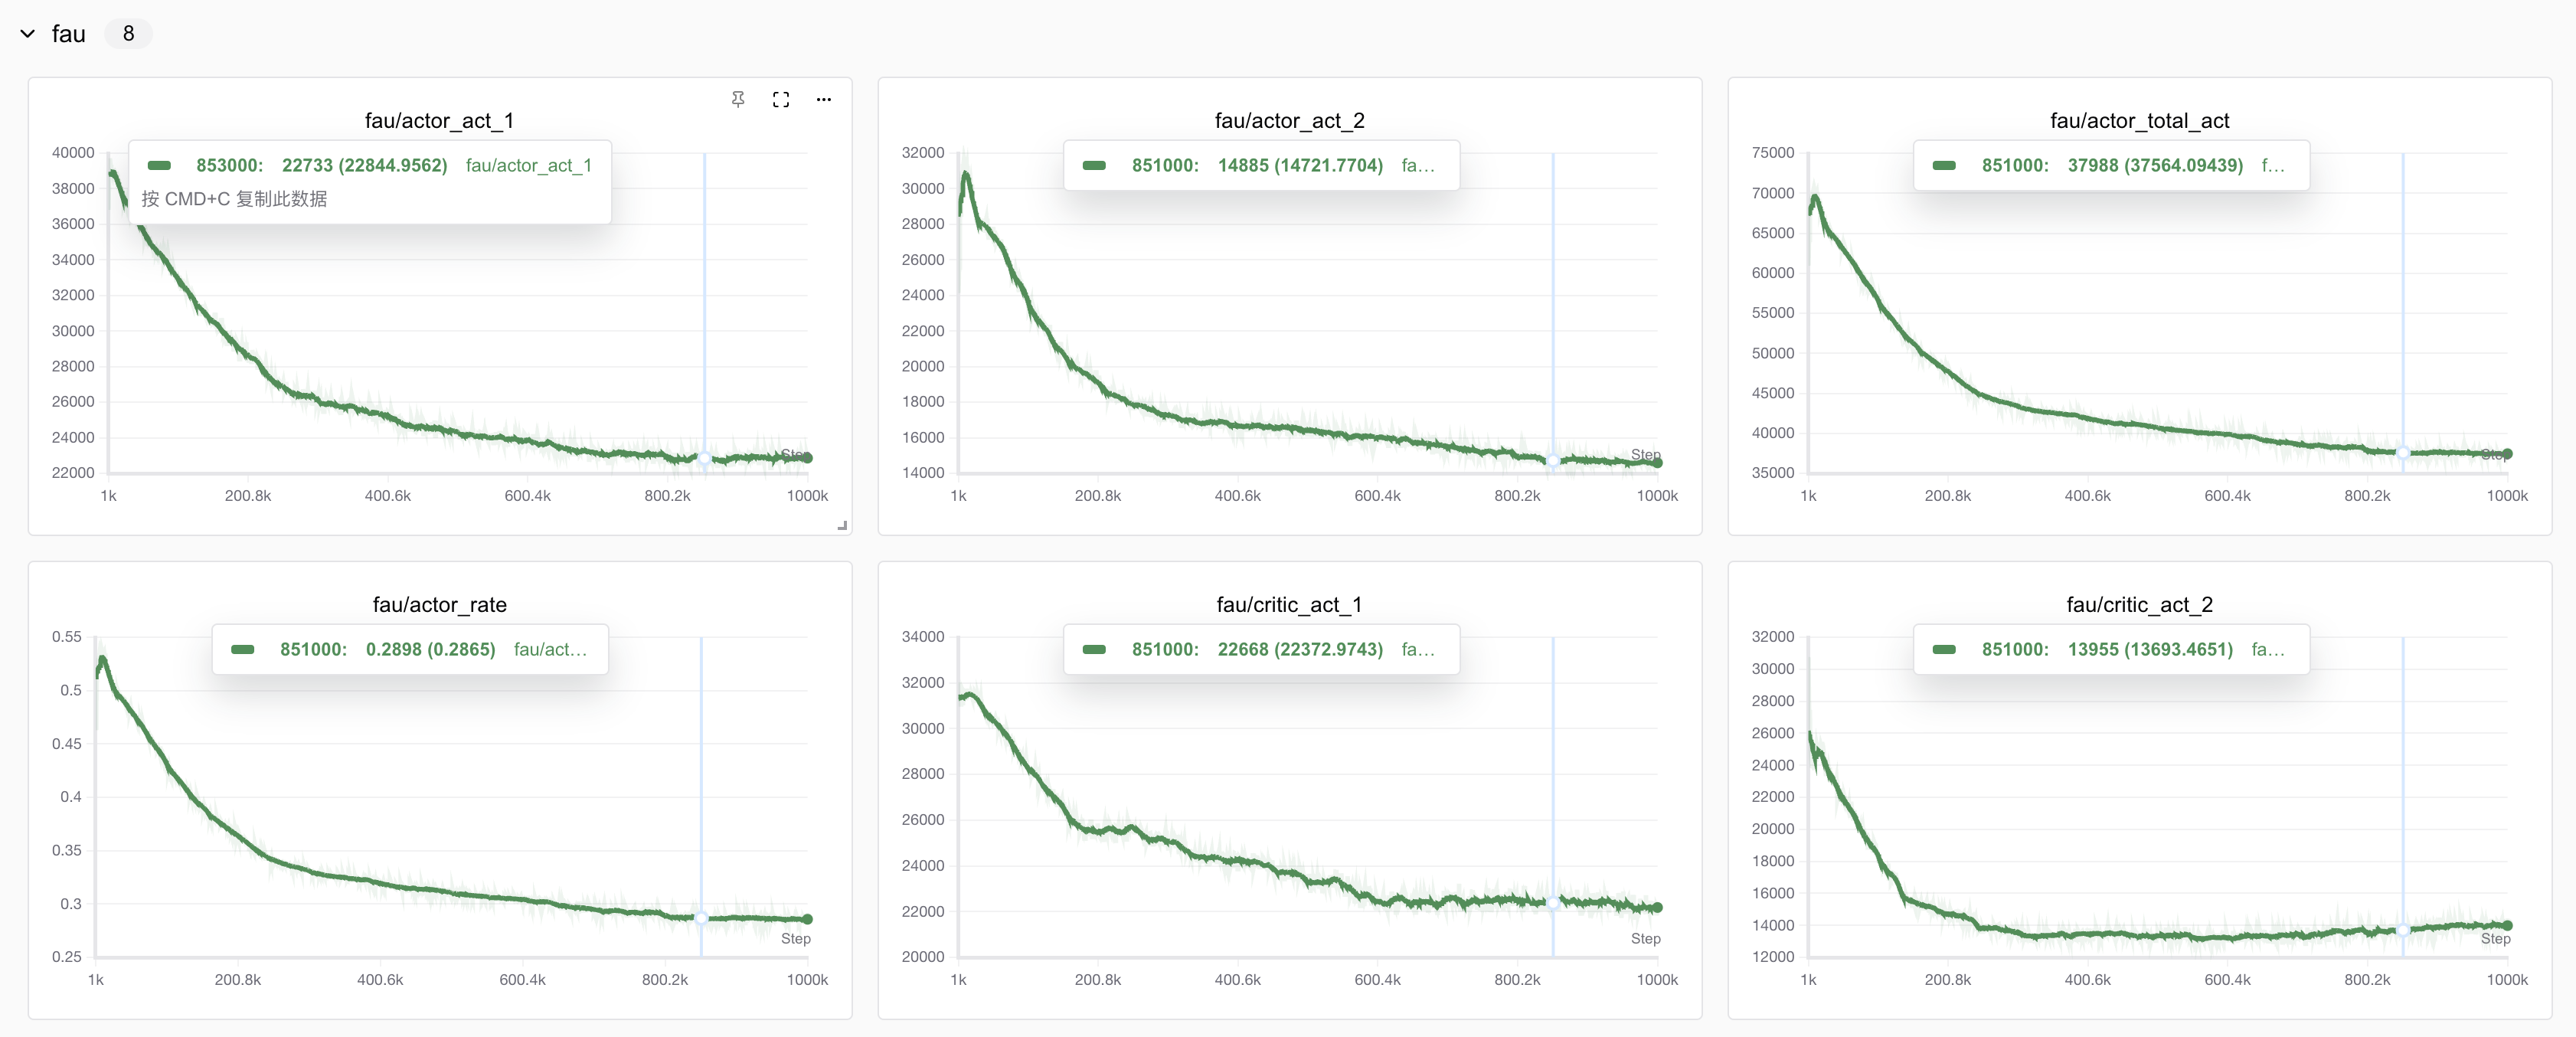Click the fau/actor_total_act chart title
The height and width of the screenshot is (1037, 2576).
pyautogui.click(x=2139, y=121)
